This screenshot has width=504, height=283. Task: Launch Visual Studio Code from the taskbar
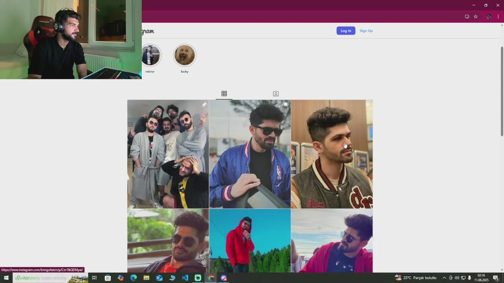[x=185, y=278]
